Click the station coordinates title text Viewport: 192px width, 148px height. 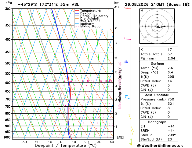pyautogui.click(x=49, y=5)
